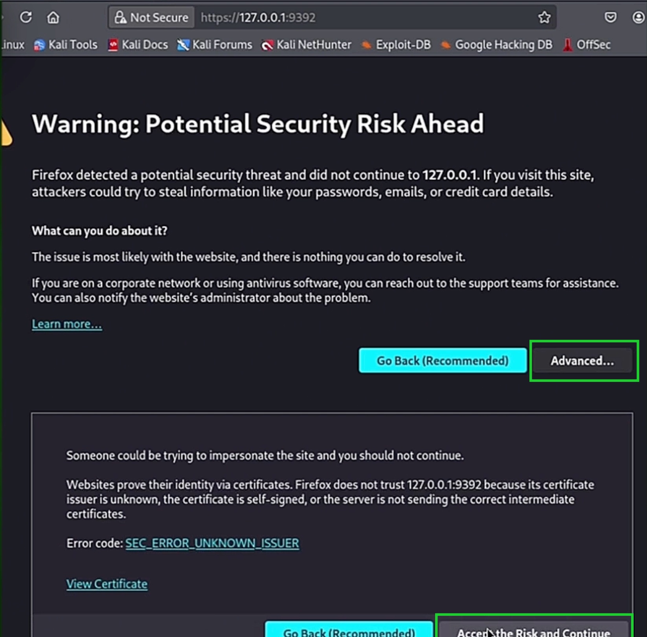Open the SEC_ERROR_UNKNOWN_ISSUER error code link

(x=212, y=543)
